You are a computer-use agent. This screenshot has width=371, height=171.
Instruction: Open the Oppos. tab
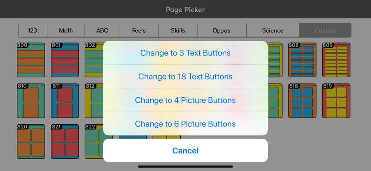pos(222,30)
